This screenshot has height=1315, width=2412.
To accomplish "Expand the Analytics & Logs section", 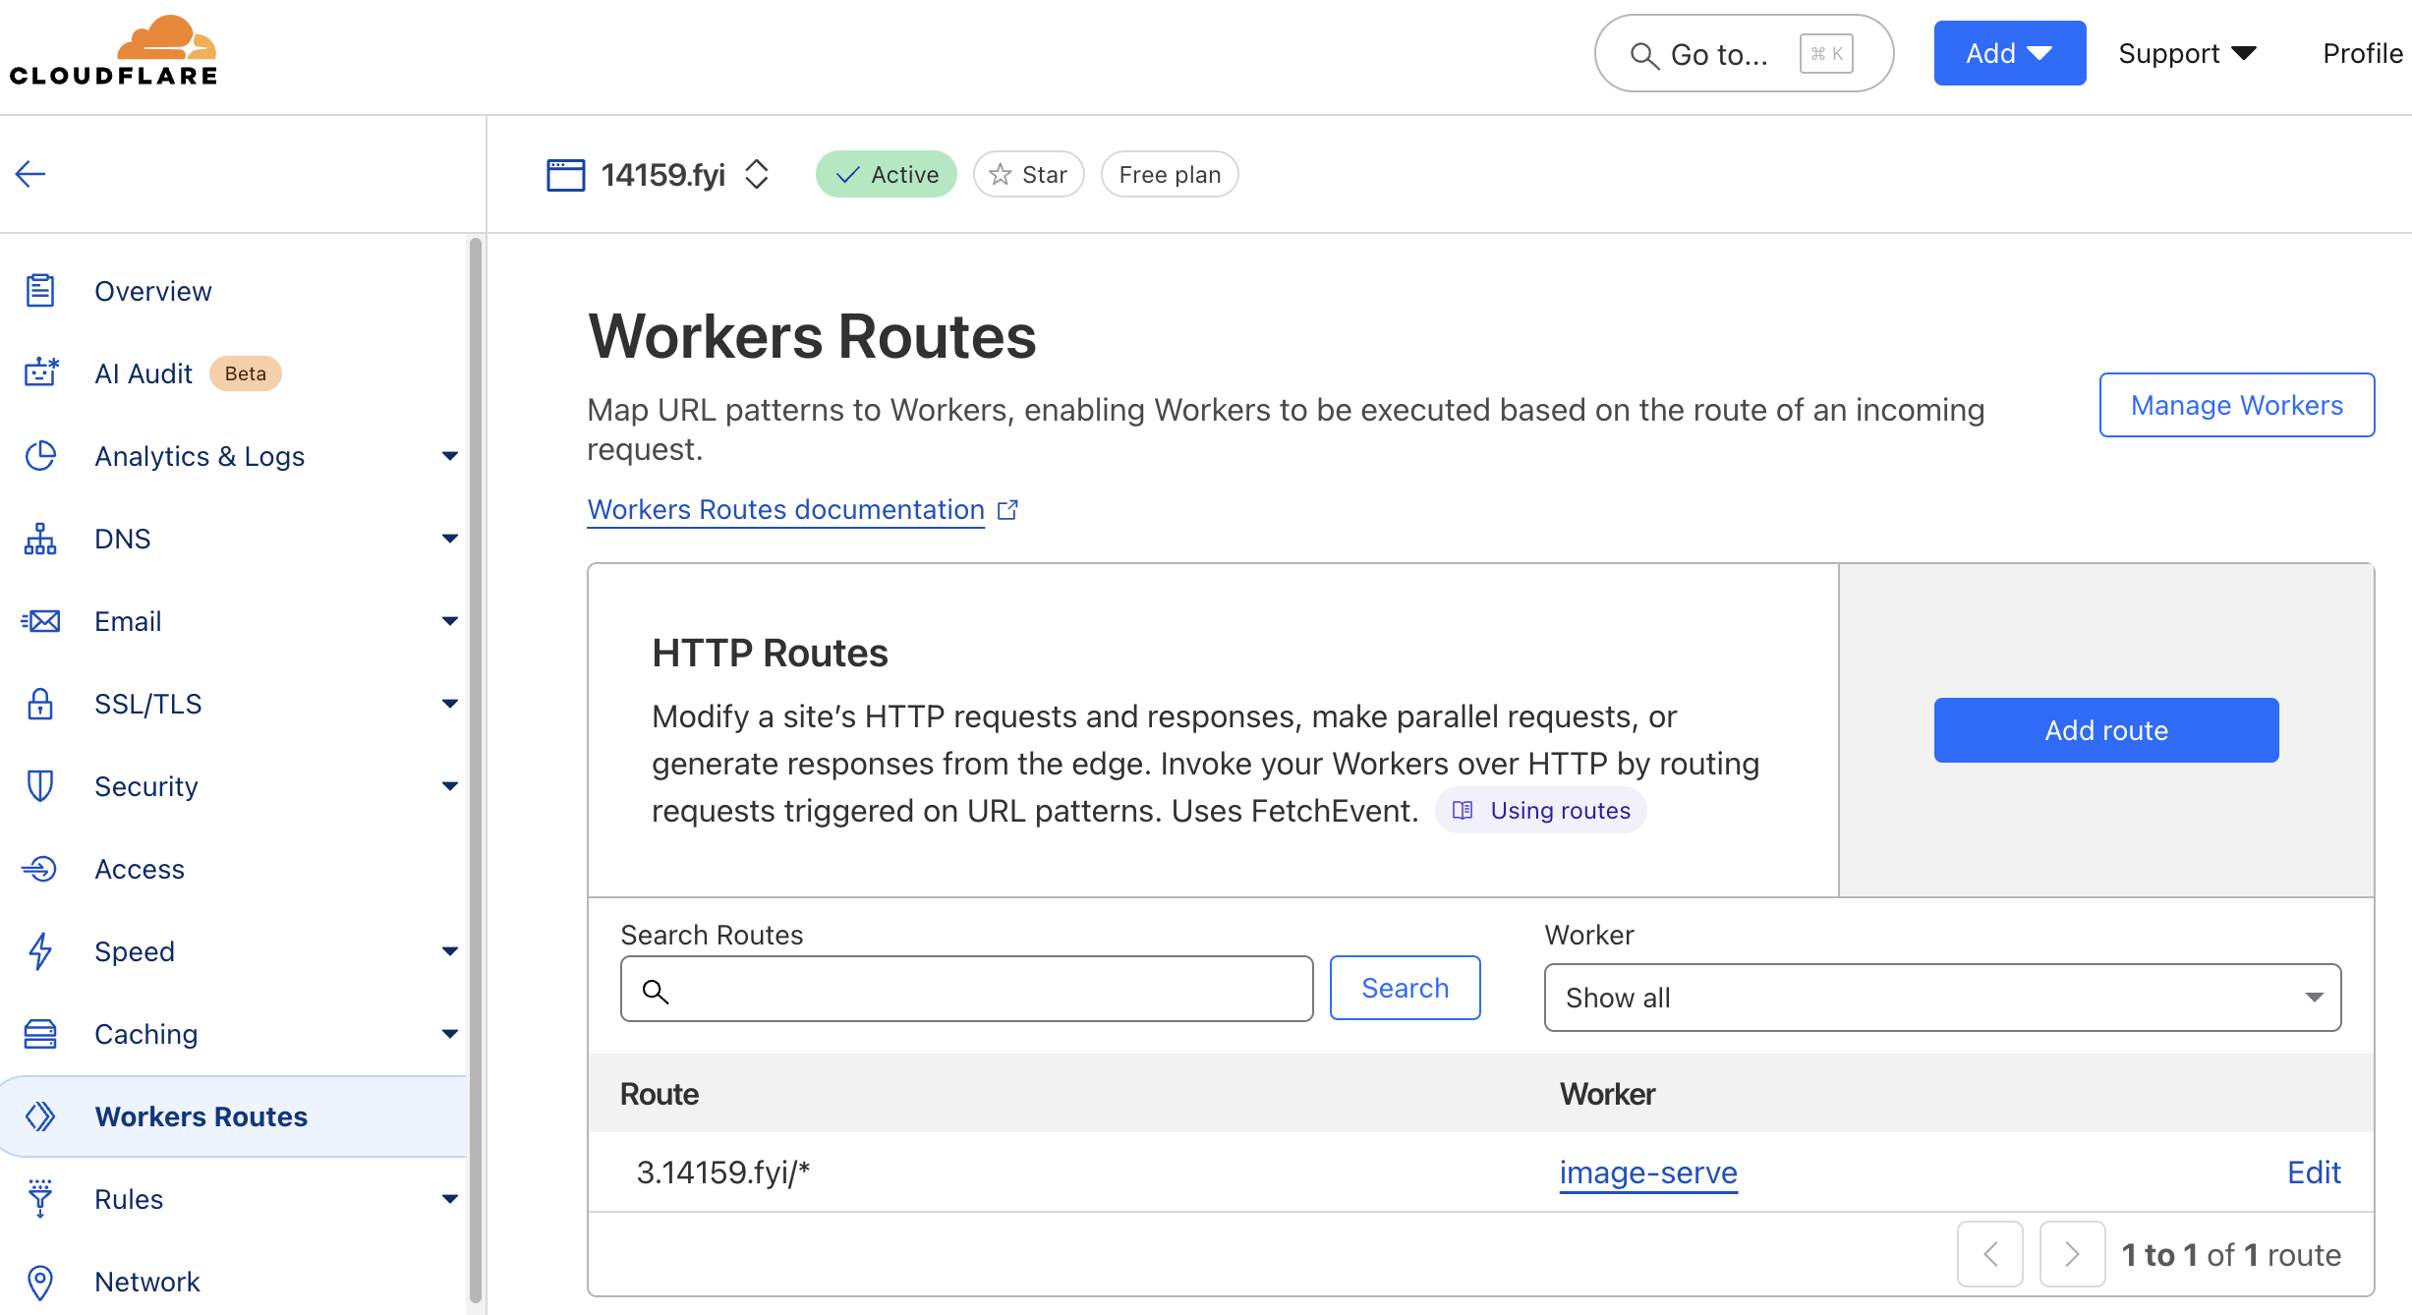I will click(x=449, y=456).
